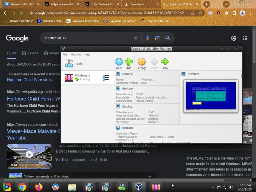Open the Windows ISOs bookmark

click(50, 21)
